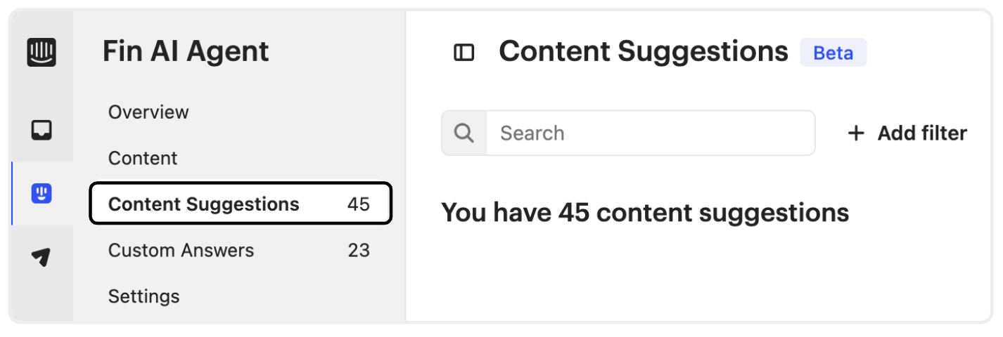The image size is (1003, 337).
Task: Click the 45 count next to Content Suggestions
Action: pyautogui.click(x=359, y=204)
